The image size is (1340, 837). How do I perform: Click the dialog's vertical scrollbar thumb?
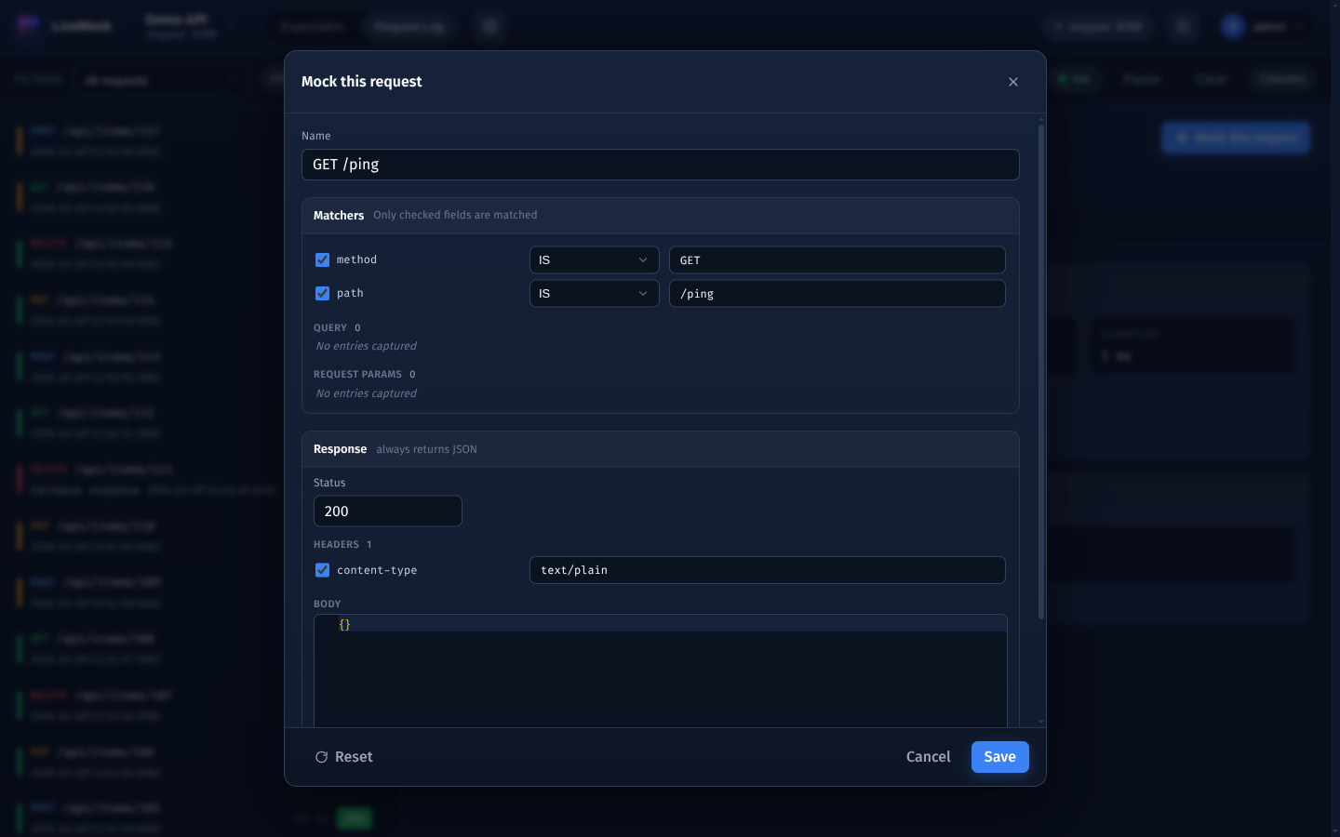1041,372
